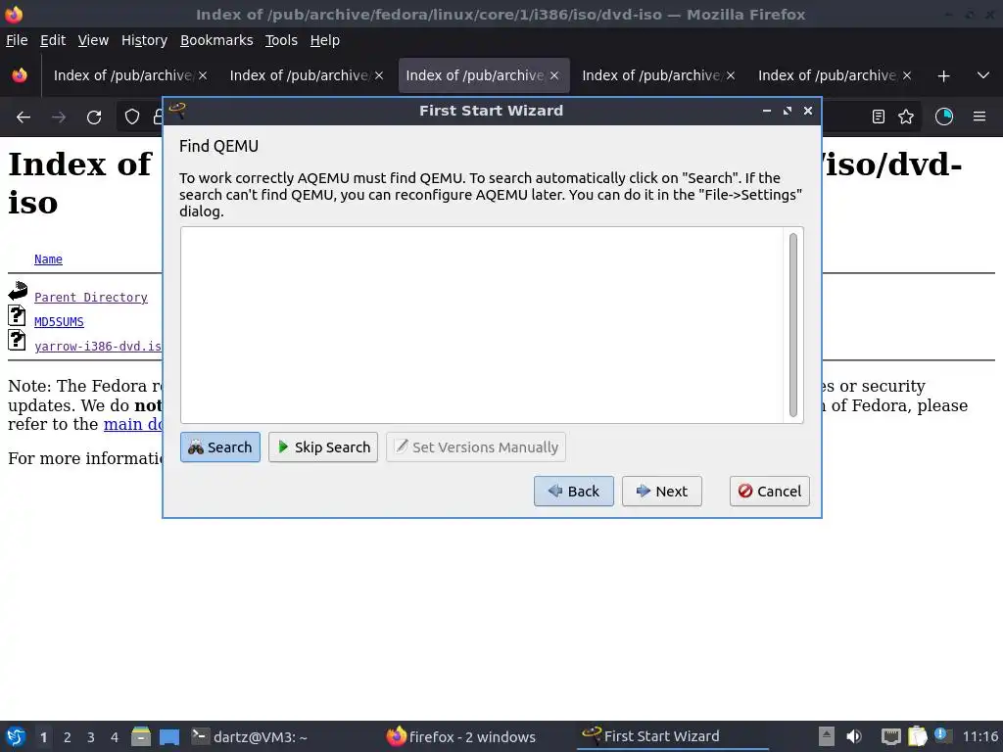Close the first Firefox tab
Screen dimensions: 1003x752
(x=203, y=75)
